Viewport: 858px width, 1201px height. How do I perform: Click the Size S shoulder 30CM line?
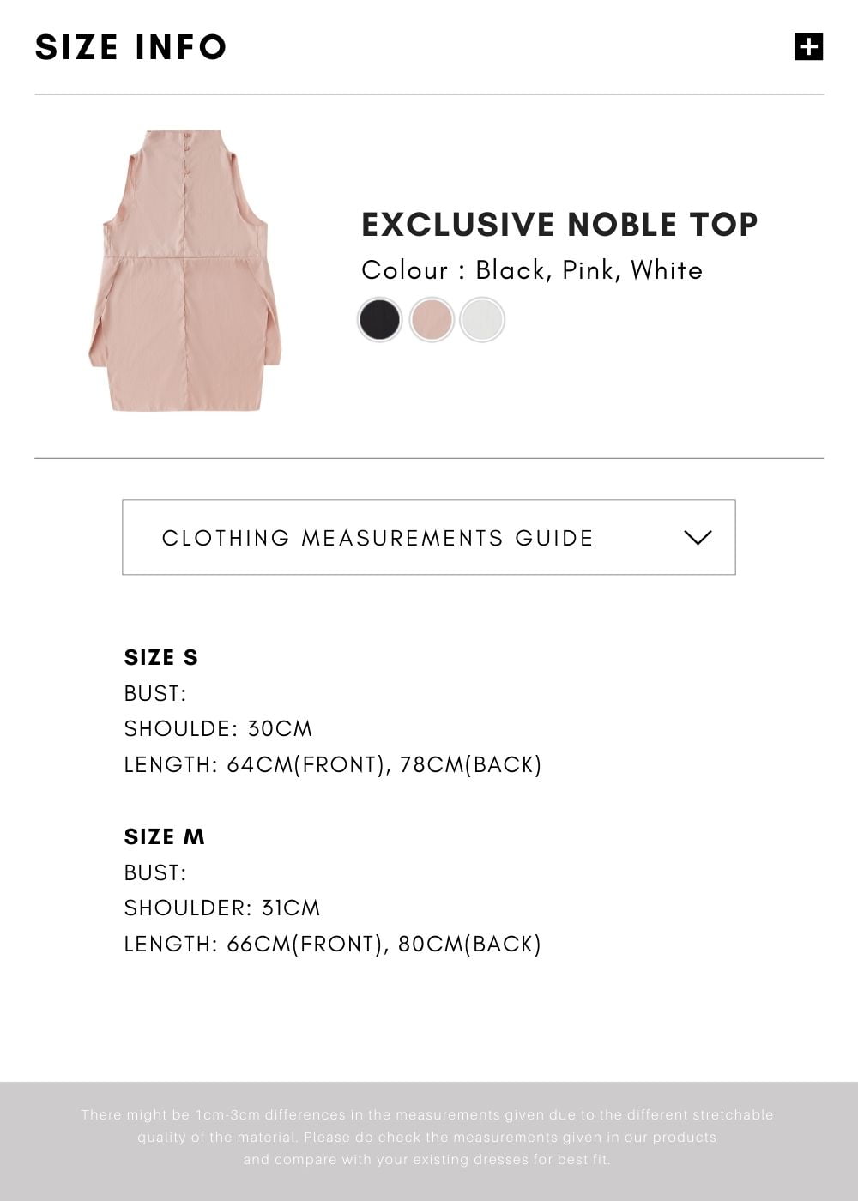tap(218, 728)
